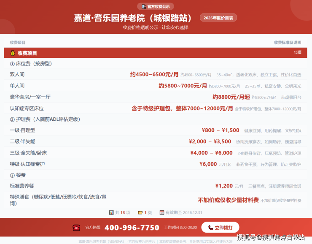Select the 二级·半失能 row
312x244 pixels.
[x=156, y=141]
